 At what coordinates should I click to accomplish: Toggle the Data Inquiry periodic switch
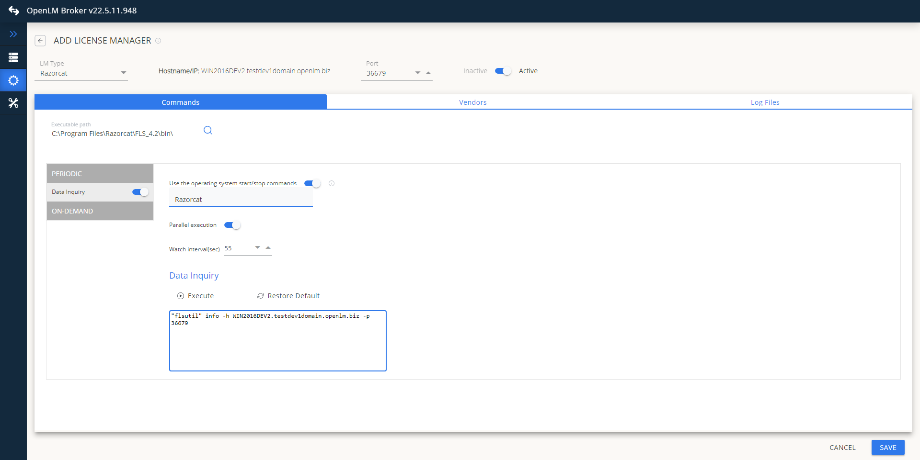pyautogui.click(x=140, y=192)
